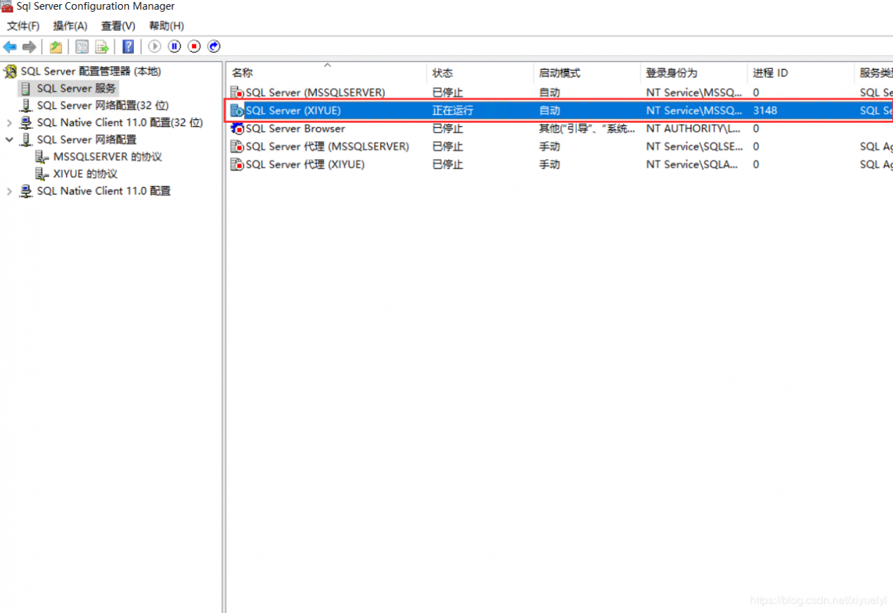The image size is (893, 613).
Task: Select the SQL Server (XIYUE) service name
Action: click(x=293, y=111)
